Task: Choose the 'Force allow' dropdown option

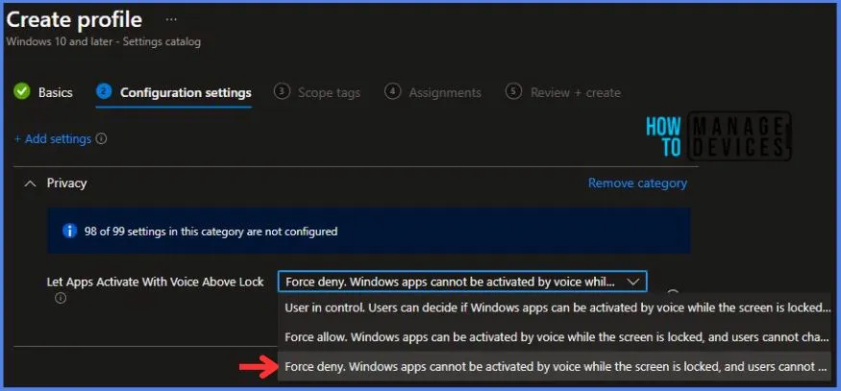Action: click(557, 336)
